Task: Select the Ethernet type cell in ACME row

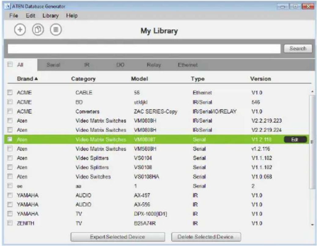Action: coord(202,92)
